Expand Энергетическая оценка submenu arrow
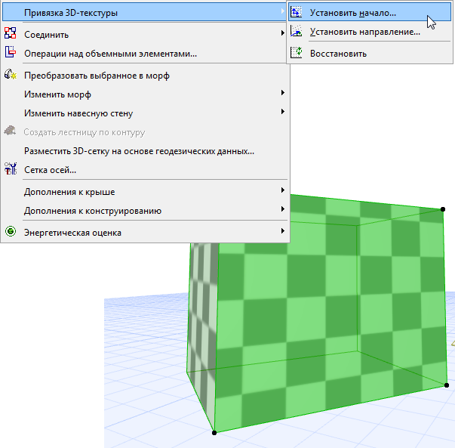This screenshot has width=455, height=448. click(282, 231)
